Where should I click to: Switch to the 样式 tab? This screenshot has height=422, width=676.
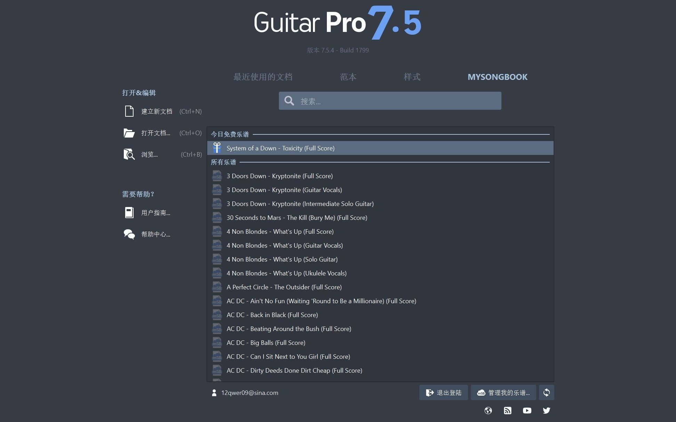pos(412,77)
